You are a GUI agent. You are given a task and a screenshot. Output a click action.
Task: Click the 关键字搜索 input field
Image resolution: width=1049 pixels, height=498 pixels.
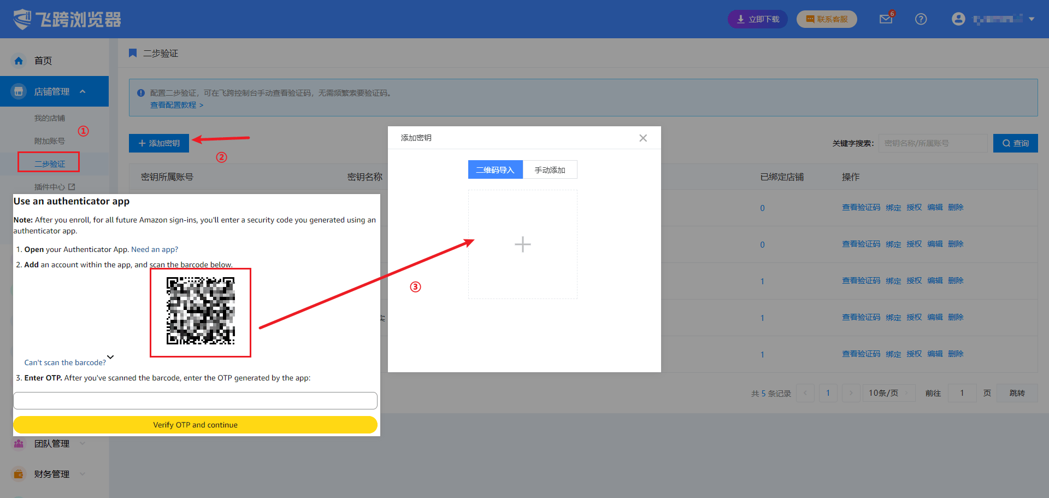(932, 143)
